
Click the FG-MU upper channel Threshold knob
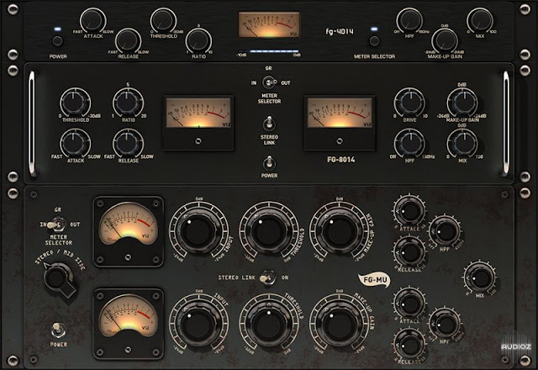(x=269, y=231)
